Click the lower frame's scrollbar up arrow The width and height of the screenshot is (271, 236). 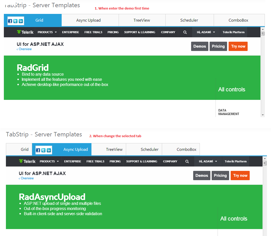click(265, 159)
